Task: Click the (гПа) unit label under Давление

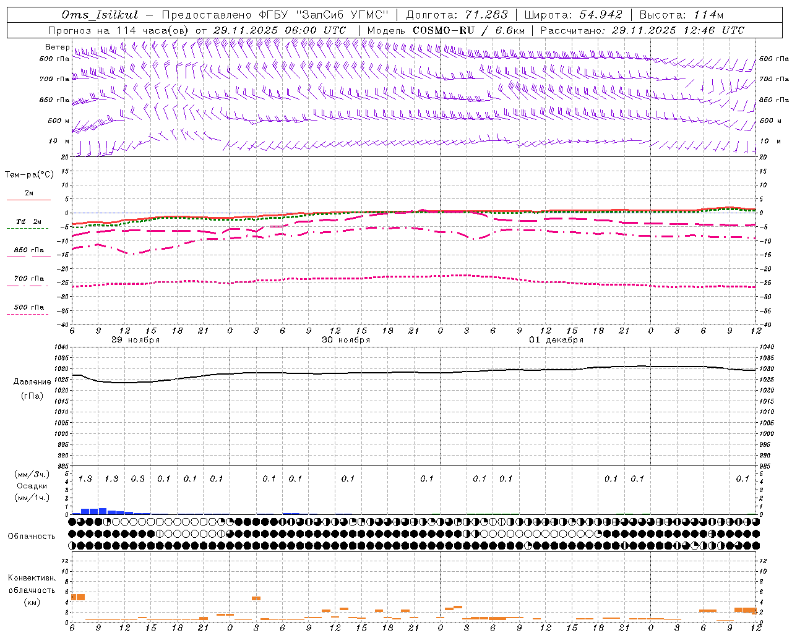Action: 32,396
